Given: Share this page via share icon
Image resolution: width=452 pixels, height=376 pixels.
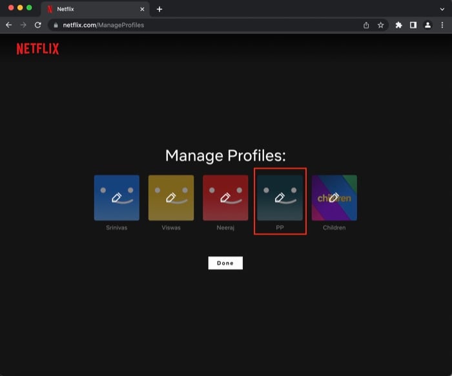Looking at the screenshot, I should tap(366, 25).
